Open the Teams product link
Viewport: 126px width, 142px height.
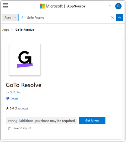coord(14,99)
